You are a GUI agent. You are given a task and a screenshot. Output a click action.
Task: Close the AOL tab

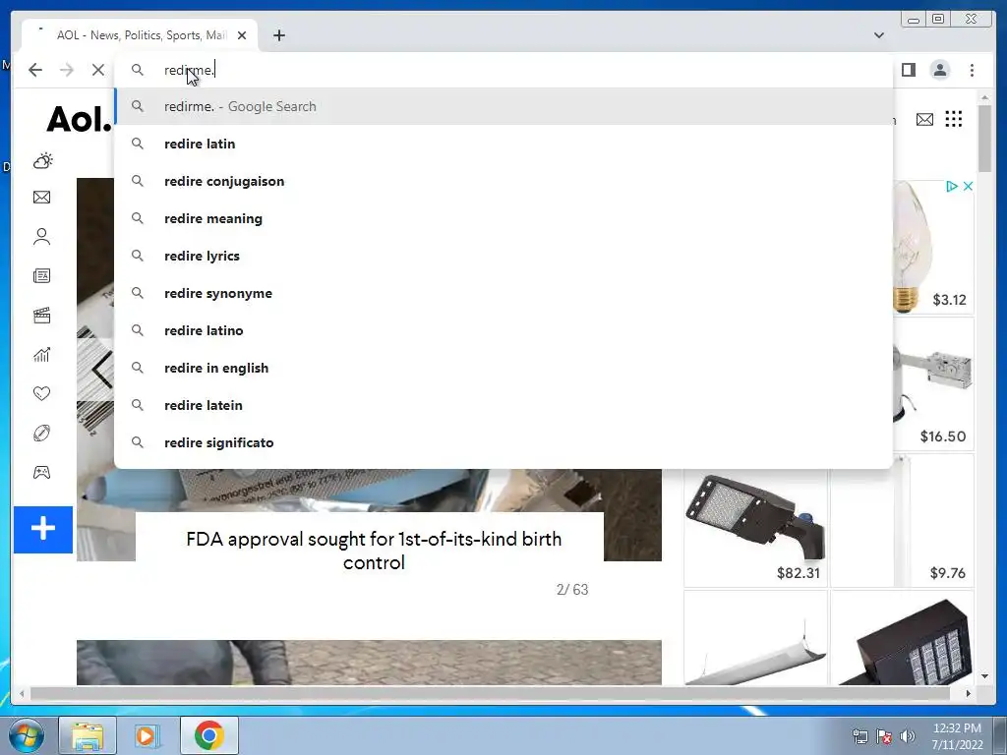point(242,35)
